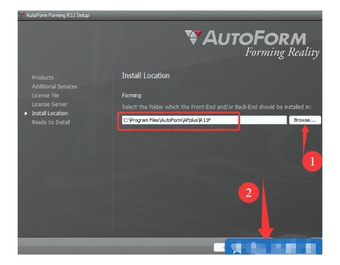Click the AutoForm setup title bar icon
The image size is (340, 265).
[x=22, y=15]
